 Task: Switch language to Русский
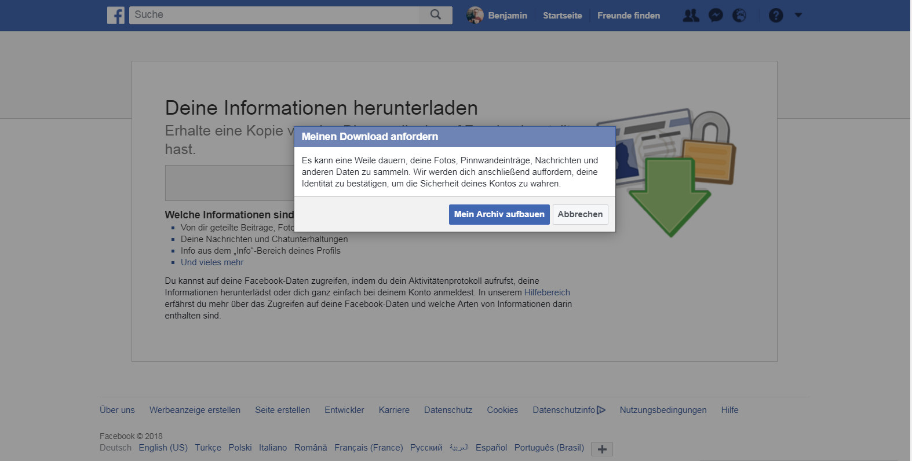[426, 448]
